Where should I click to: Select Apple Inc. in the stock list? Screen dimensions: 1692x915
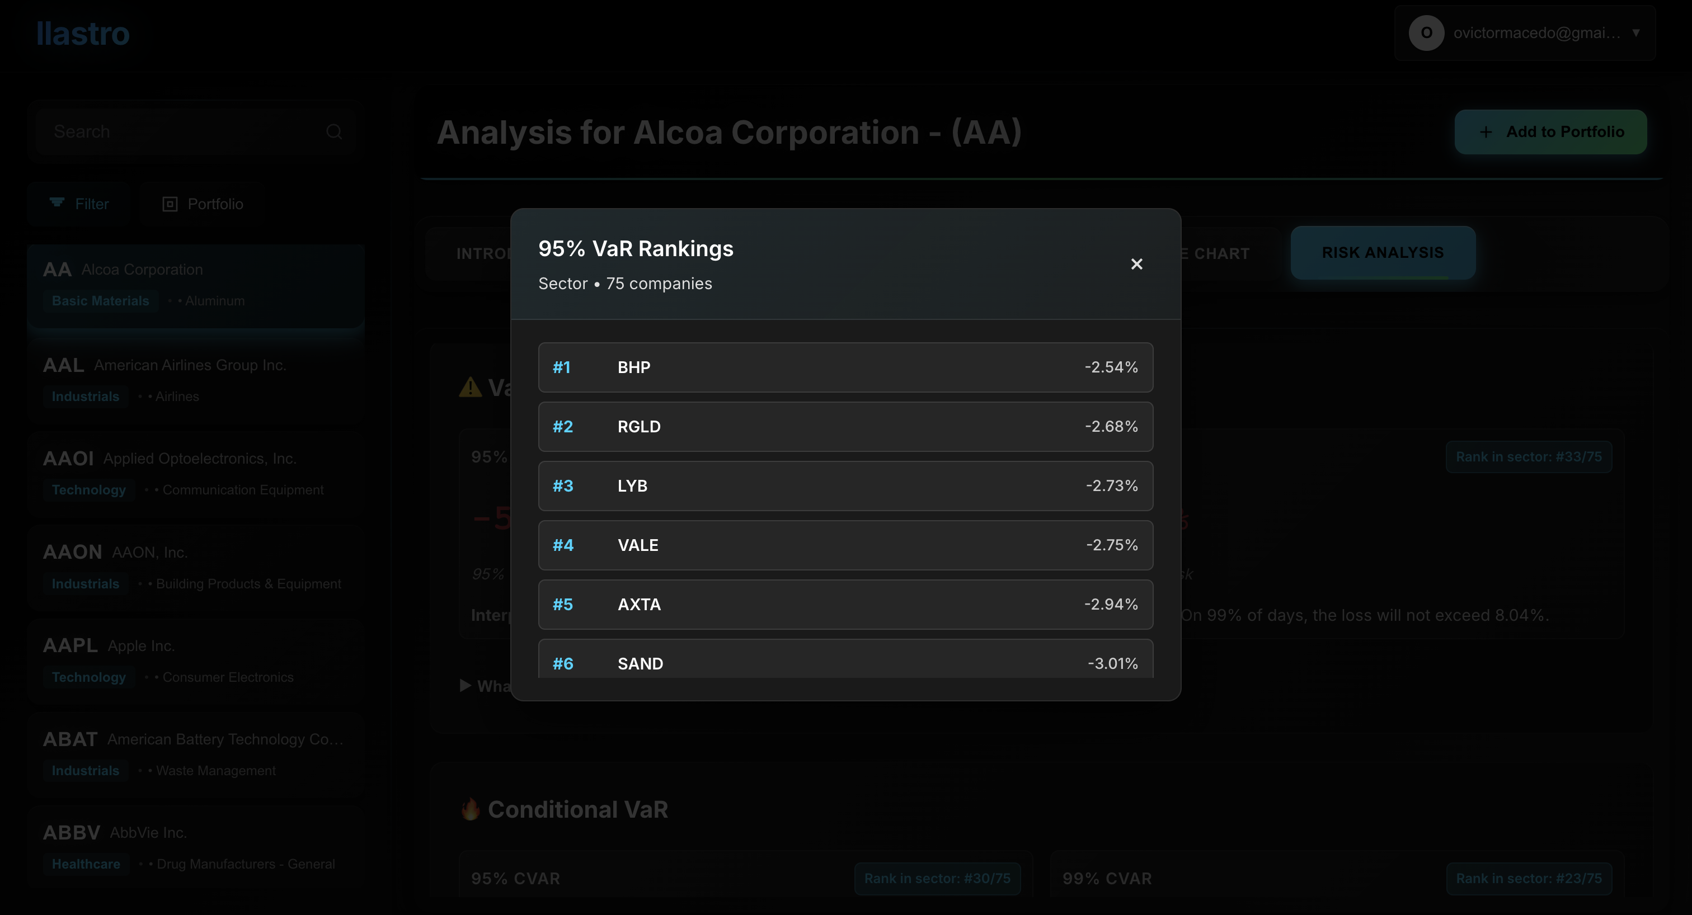point(196,661)
